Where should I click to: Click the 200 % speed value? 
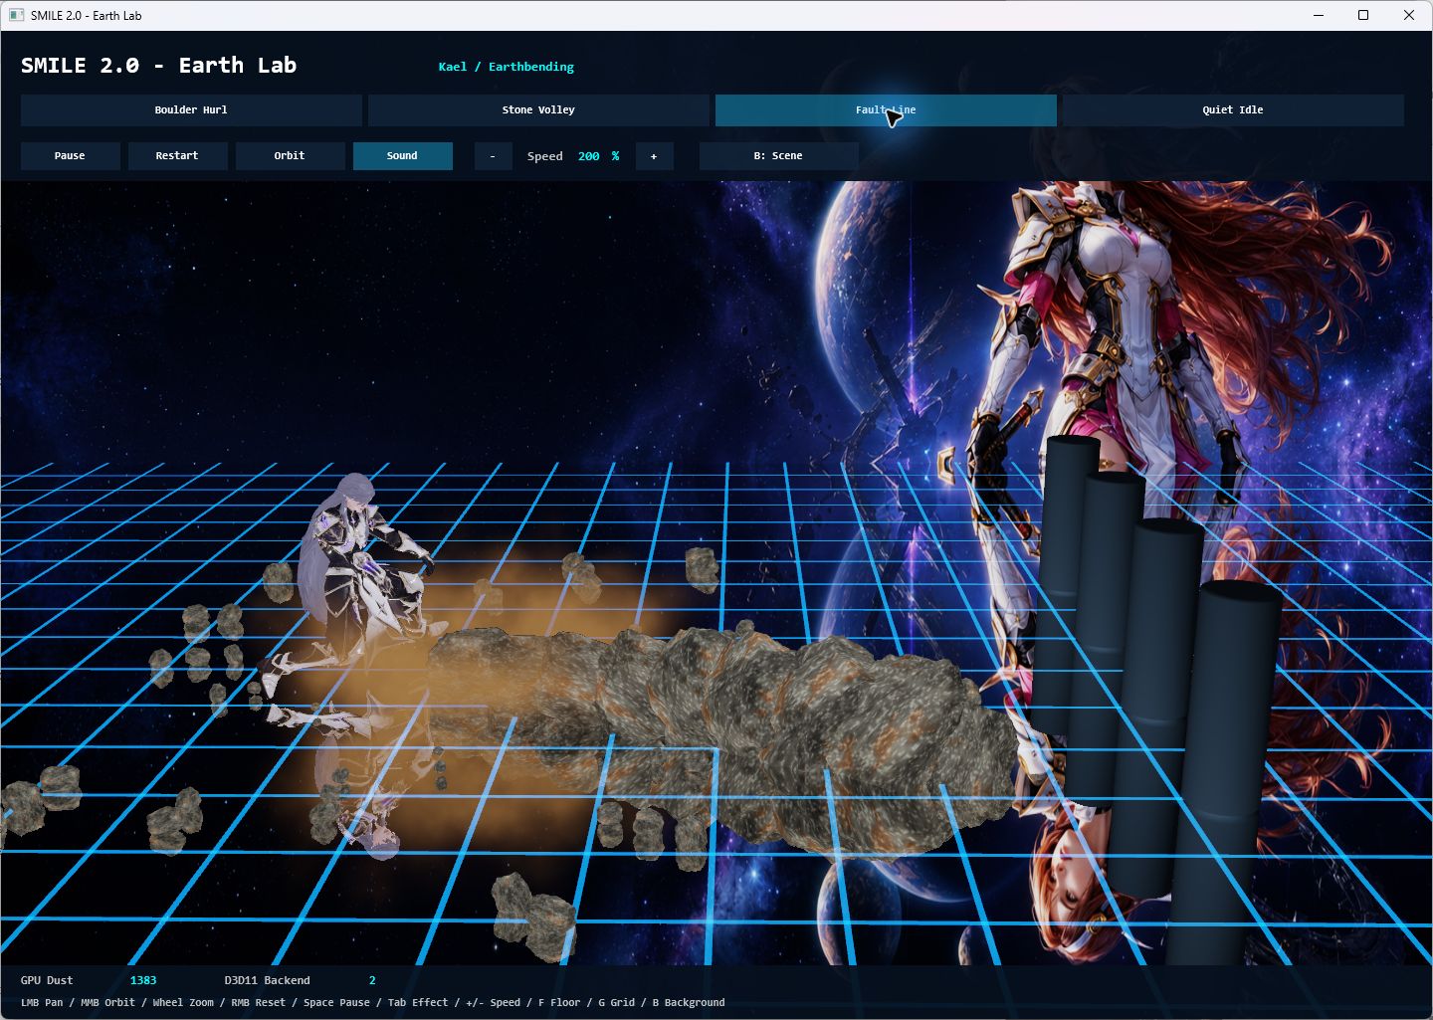598,156
